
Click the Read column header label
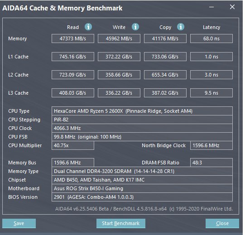(73, 27)
